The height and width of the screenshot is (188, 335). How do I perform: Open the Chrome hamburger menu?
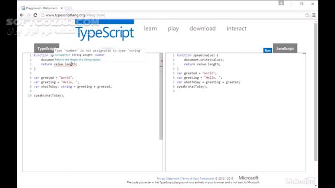pyautogui.click(x=314, y=15)
